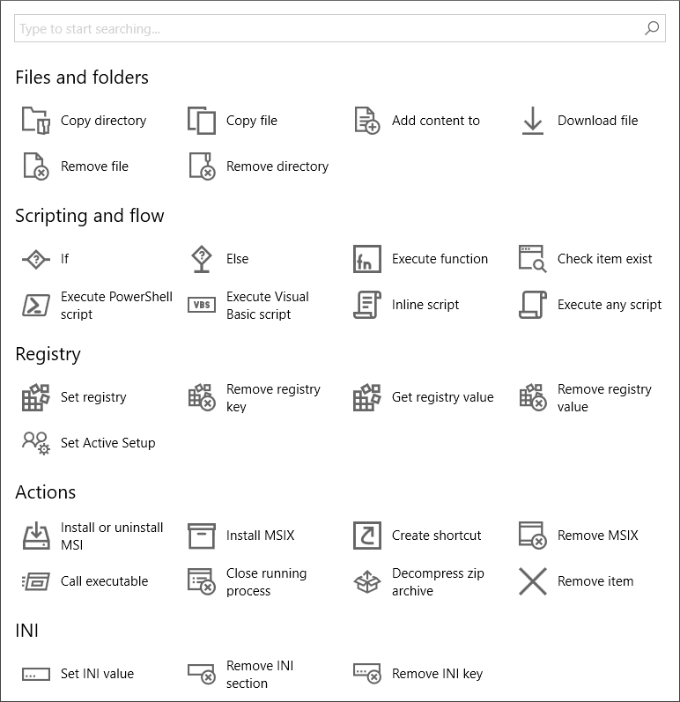Focus the 'Type to start searching' field
This screenshot has width=680, height=702.
coord(326,29)
